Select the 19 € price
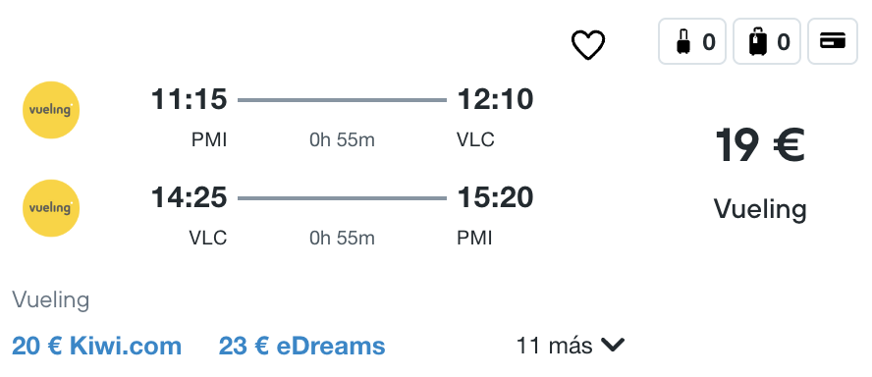 [760, 145]
